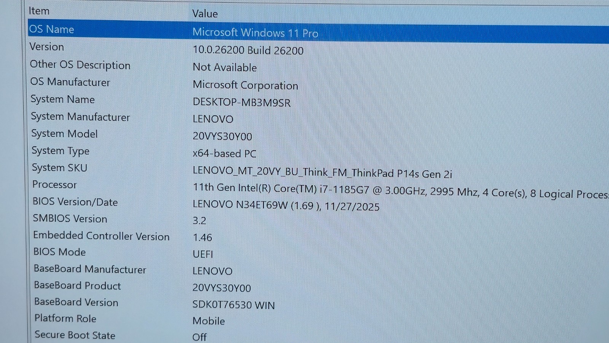
Task: Select the System Name row
Action: [63, 99]
